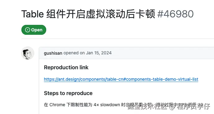Click the blank space below the ant.design link
Viewport: 214px width, 114px height.
click(x=123, y=86)
